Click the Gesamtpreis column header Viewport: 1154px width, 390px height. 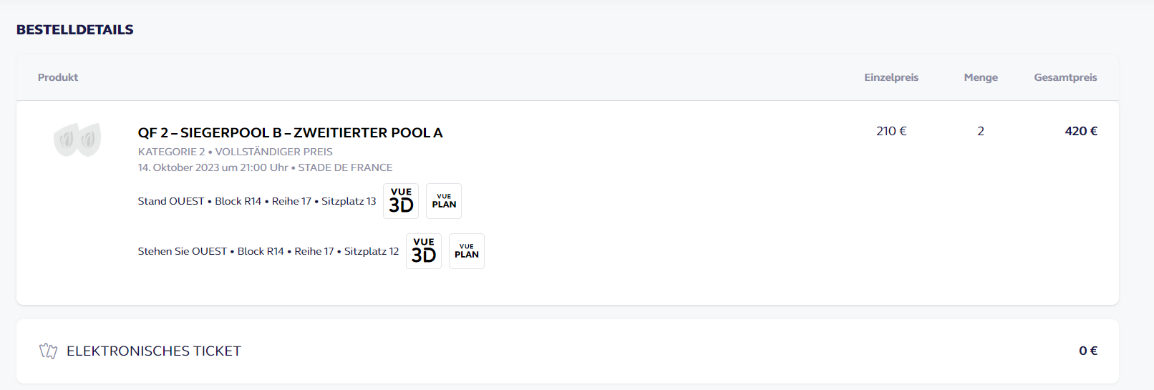click(x=1065, y=77)
